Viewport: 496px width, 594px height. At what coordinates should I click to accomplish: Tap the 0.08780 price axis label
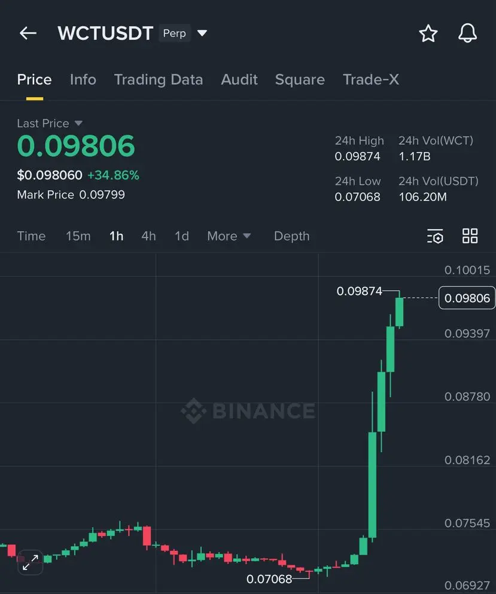(x=467, y=397)
